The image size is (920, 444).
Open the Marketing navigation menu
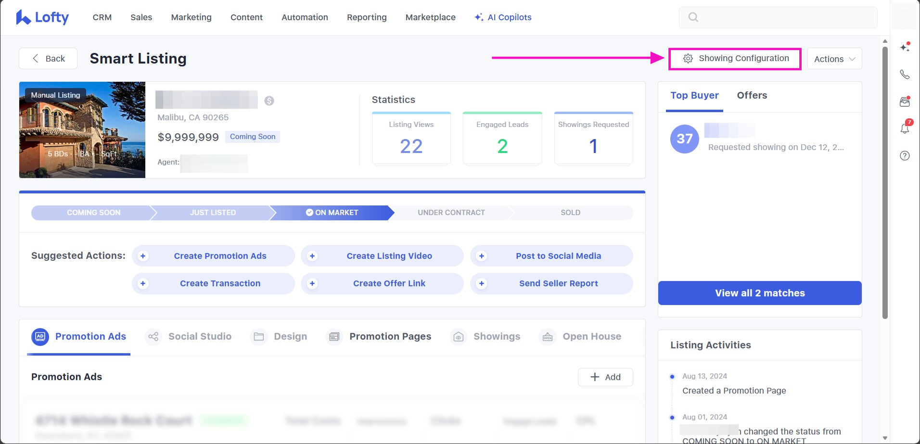(x=191, y=17)
